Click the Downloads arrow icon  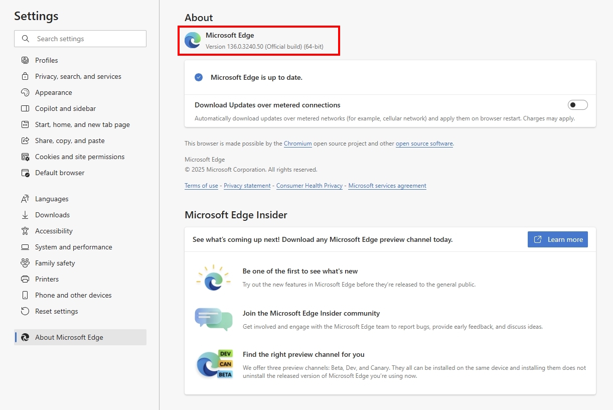click(25, 215)
